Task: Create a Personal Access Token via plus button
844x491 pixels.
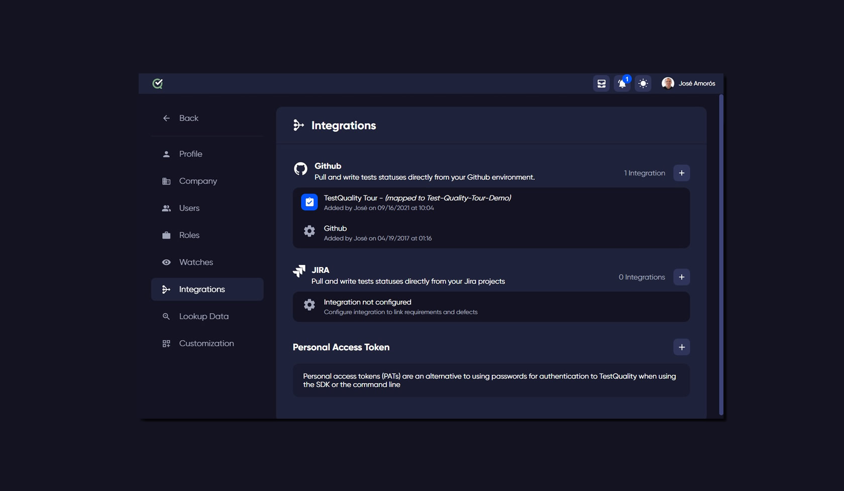Action: coord(682,347)
